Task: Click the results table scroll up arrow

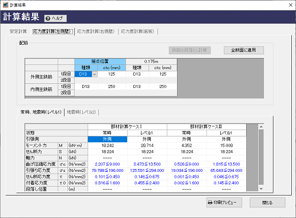Action: click(x=261, y=127)
